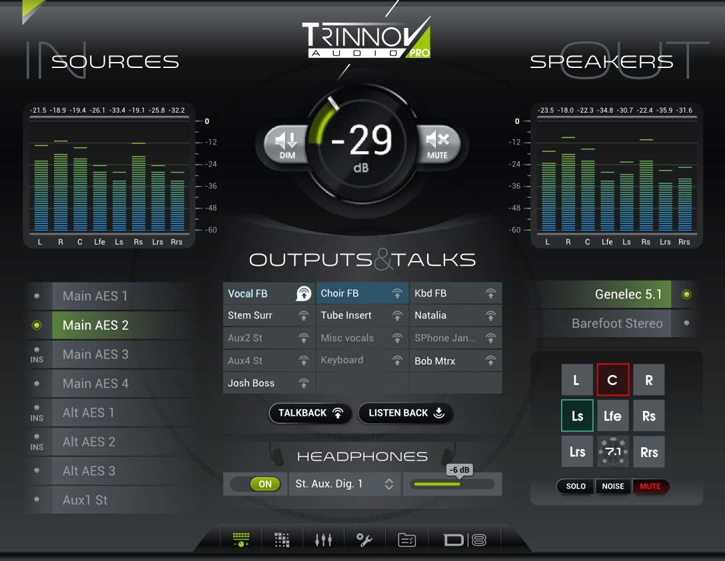This screenshot has height=561, width=725.
Task: Click the Lrs left rear speaker button
Action: [577, 451]
